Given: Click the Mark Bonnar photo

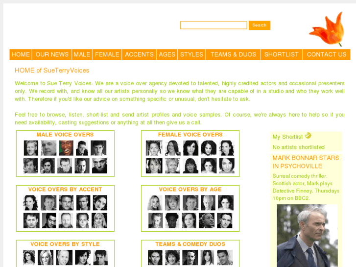Looking at the screenshot, I should (307, 236).
